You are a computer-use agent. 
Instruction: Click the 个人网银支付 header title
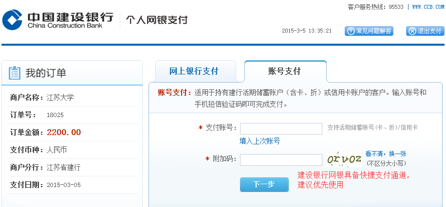[157, 20]
